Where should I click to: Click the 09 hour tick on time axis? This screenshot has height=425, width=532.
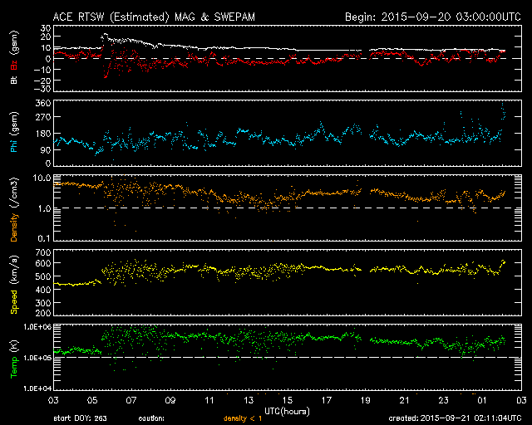tap(170, 401)
